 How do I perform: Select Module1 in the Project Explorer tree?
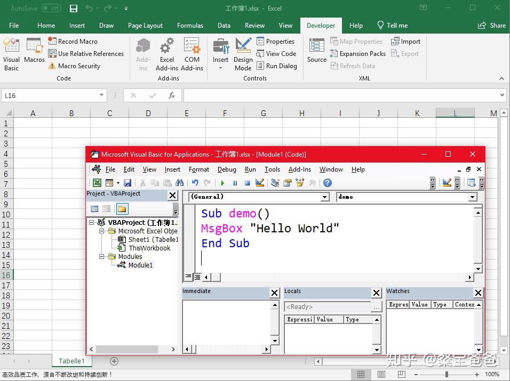[x=140, y=265]
